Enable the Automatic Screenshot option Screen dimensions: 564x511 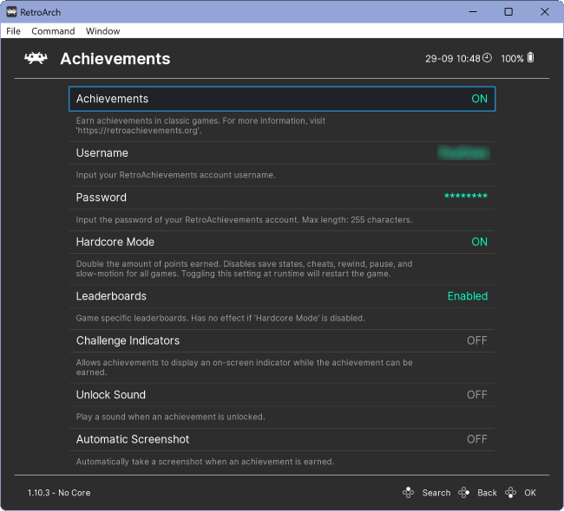pyautogui.click(x=282, y=439)
